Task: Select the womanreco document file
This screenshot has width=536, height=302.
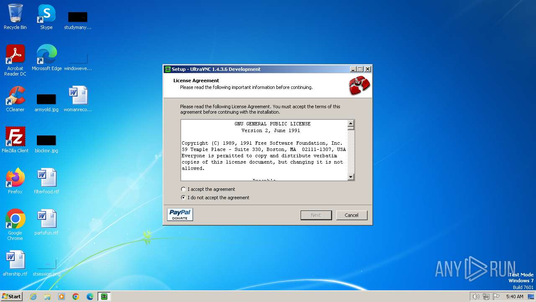Action: coord(78,99)
